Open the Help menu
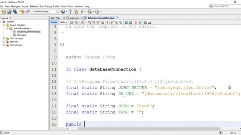The image size is (241, 135). pyautogui.click(x=87, y=6)
